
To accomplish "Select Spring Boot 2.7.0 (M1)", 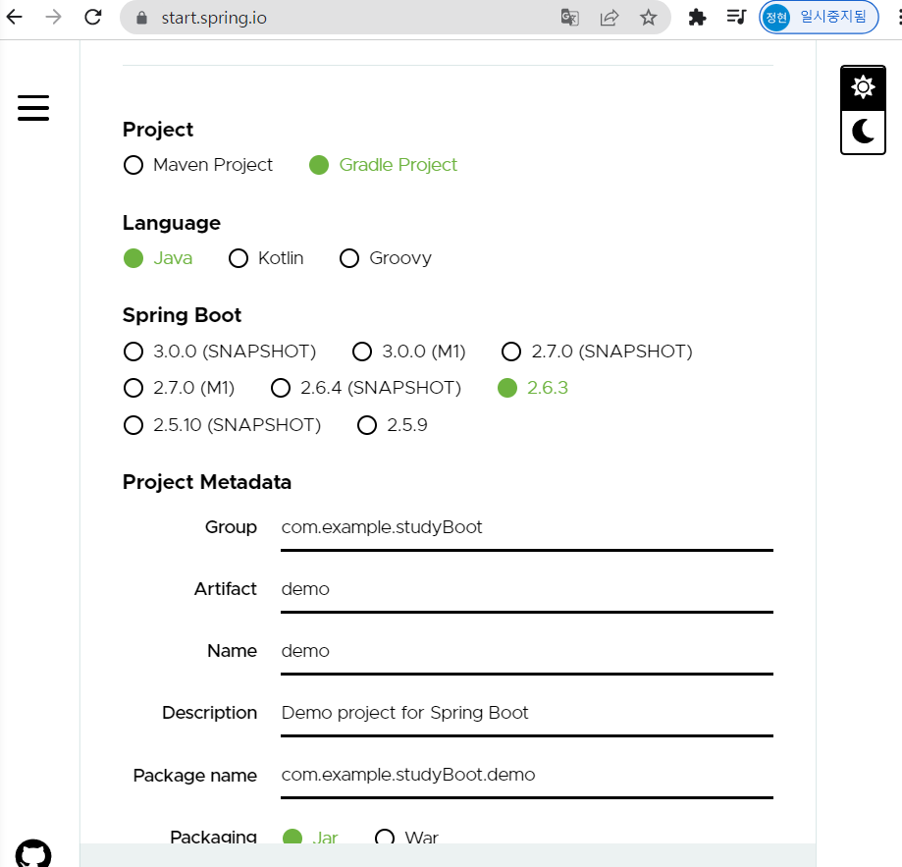I will tap(179, 388).
